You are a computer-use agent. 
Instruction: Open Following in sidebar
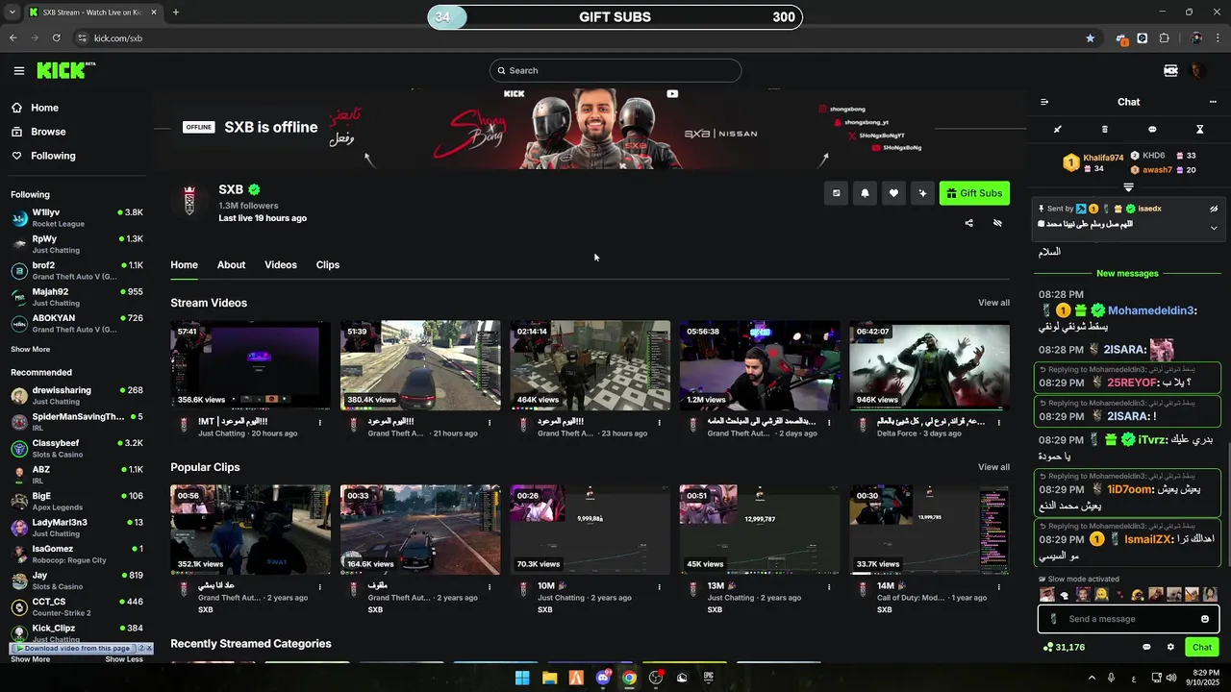pyautogui.click(x=53, y=156)
